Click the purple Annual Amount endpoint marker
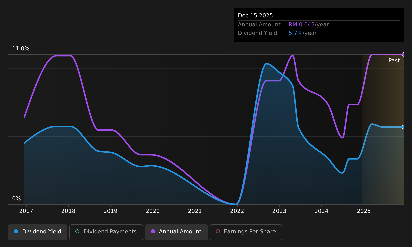The height and width of the screenshot is (247, 412). pyautogui.click(x=403, y=54)
